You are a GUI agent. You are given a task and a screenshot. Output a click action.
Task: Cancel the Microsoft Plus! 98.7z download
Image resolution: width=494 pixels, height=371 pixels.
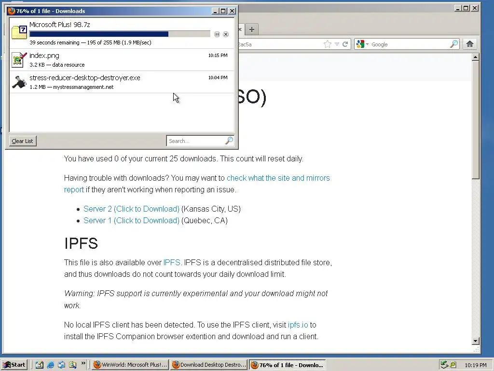(x=226, y=34)
